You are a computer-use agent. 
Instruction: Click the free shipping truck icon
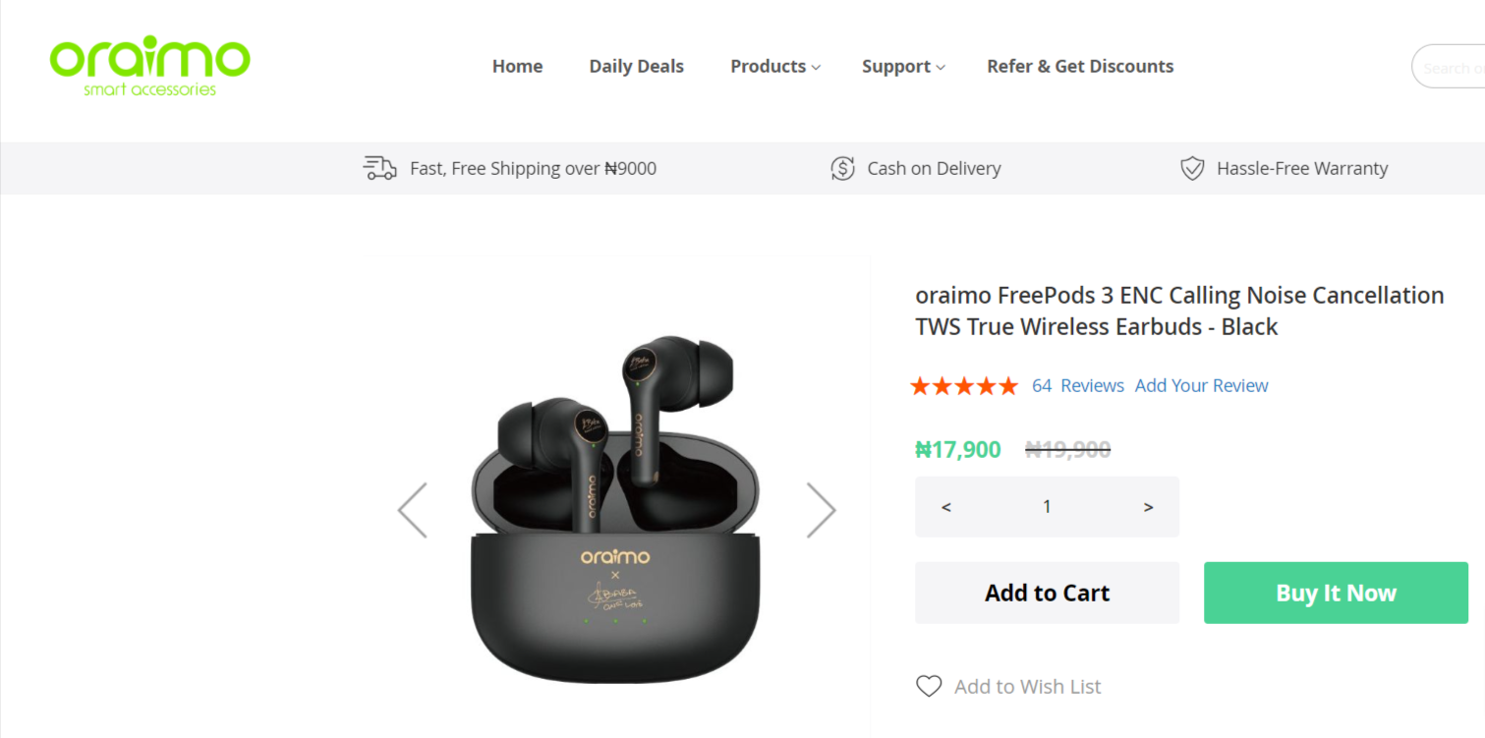point(379,168)
